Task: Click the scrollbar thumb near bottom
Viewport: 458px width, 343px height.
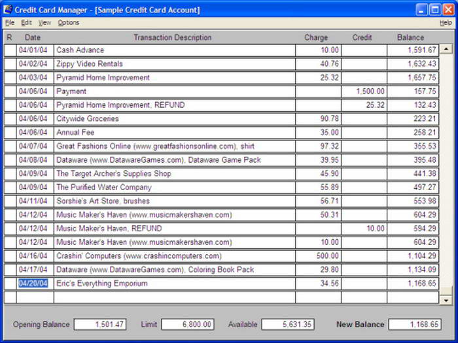Action: 446,291
